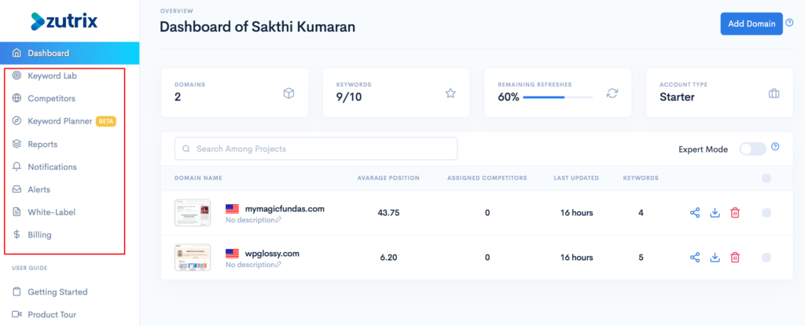Download mymagicfundas.com report

point(715,213)
